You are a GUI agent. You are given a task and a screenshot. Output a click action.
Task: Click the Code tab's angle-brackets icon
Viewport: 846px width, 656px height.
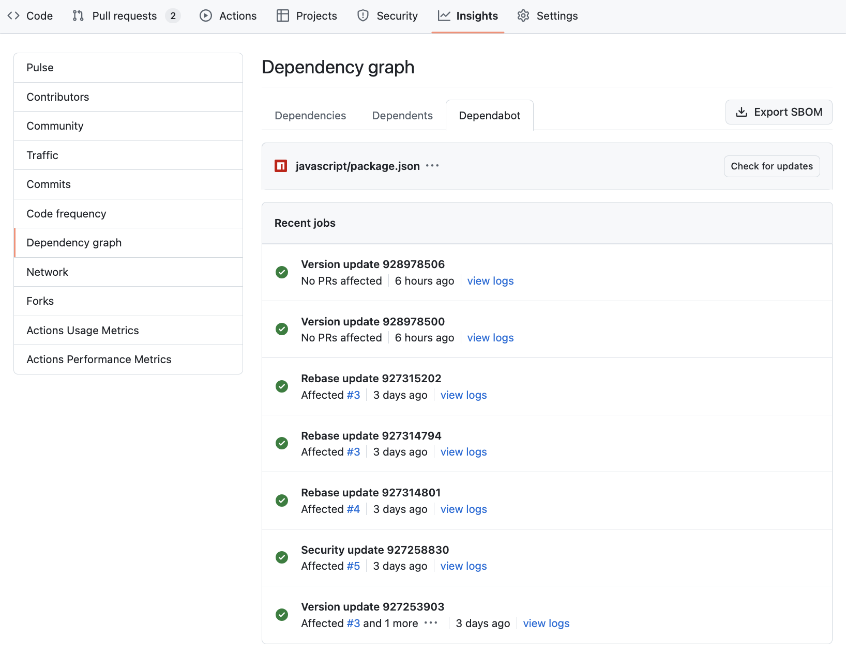click(14, 16)
